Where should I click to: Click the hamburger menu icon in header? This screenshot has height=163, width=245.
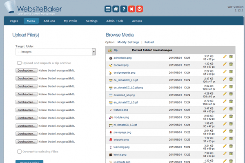click(108, 9)
